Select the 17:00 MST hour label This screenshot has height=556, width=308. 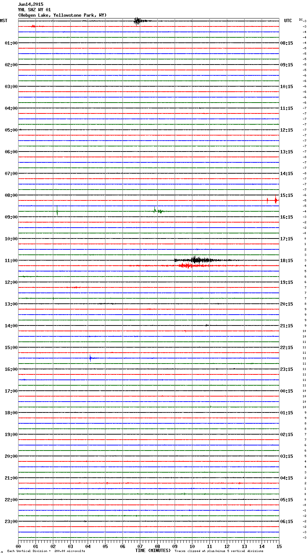coord(11,391)
